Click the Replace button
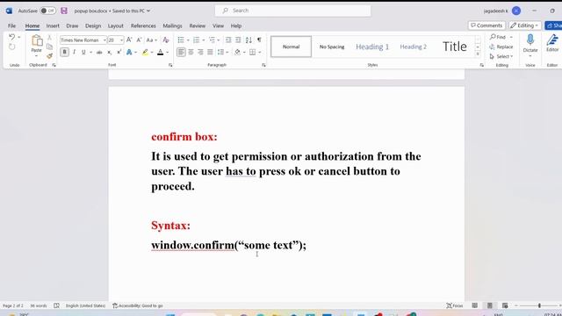Viewport: 562px width, 316px height. click(501, 47)
